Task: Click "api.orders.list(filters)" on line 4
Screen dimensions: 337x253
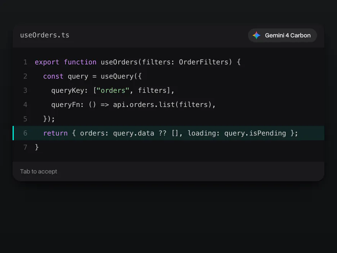Action: 162,105
